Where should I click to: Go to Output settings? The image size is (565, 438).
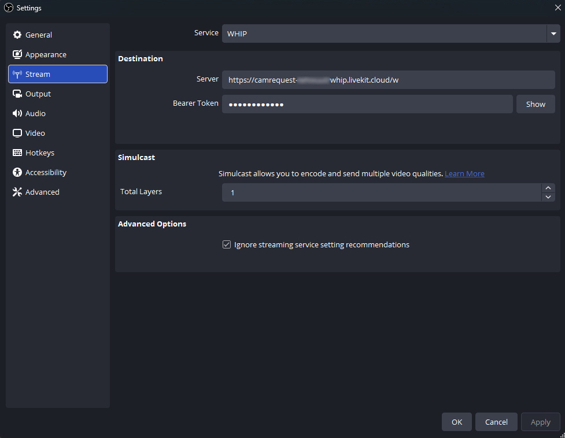(58, 94)
